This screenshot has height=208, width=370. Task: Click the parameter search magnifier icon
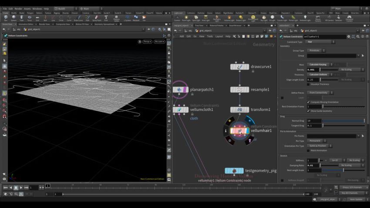pos(358,37)
